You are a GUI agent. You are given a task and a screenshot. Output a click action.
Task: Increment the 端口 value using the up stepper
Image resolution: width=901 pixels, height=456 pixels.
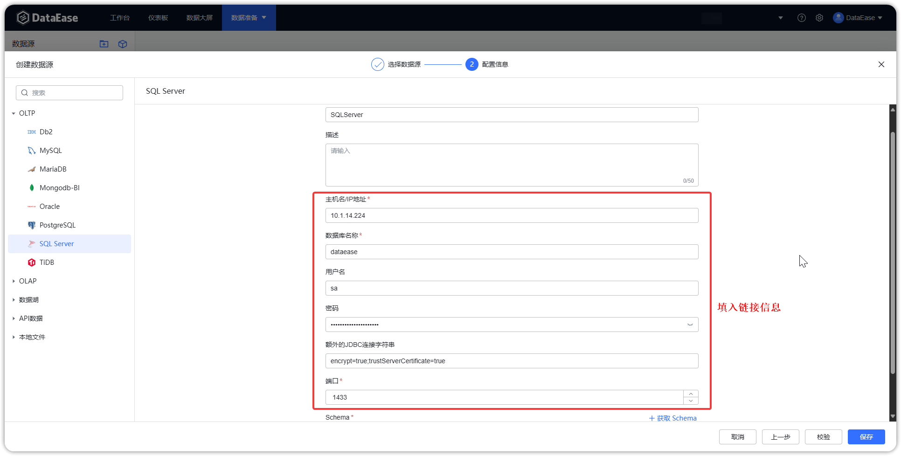(x=691, y=394)
